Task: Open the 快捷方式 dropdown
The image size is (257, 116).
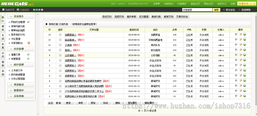Action: pos(245,4)
